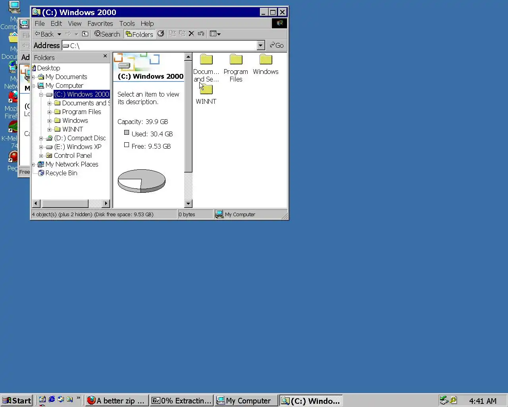Click the folder tree scroll-left arrow

[36, 203]
